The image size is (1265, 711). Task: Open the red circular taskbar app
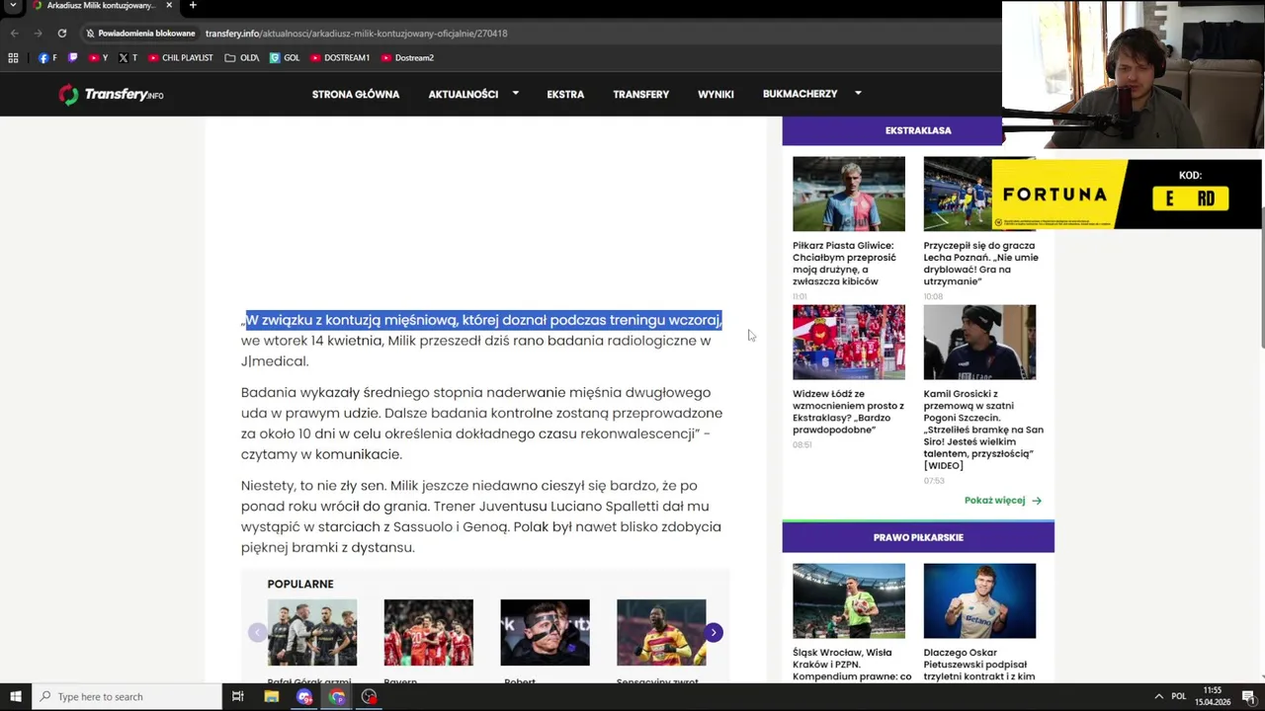(370, 696)
